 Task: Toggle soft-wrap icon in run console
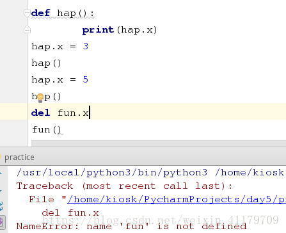pyautogui.click(x=1, y=206)
